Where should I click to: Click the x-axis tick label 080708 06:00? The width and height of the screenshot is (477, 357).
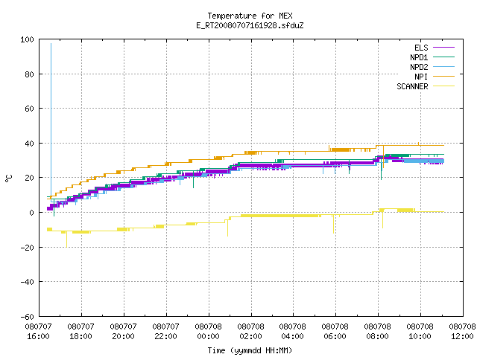coord(335,332)
